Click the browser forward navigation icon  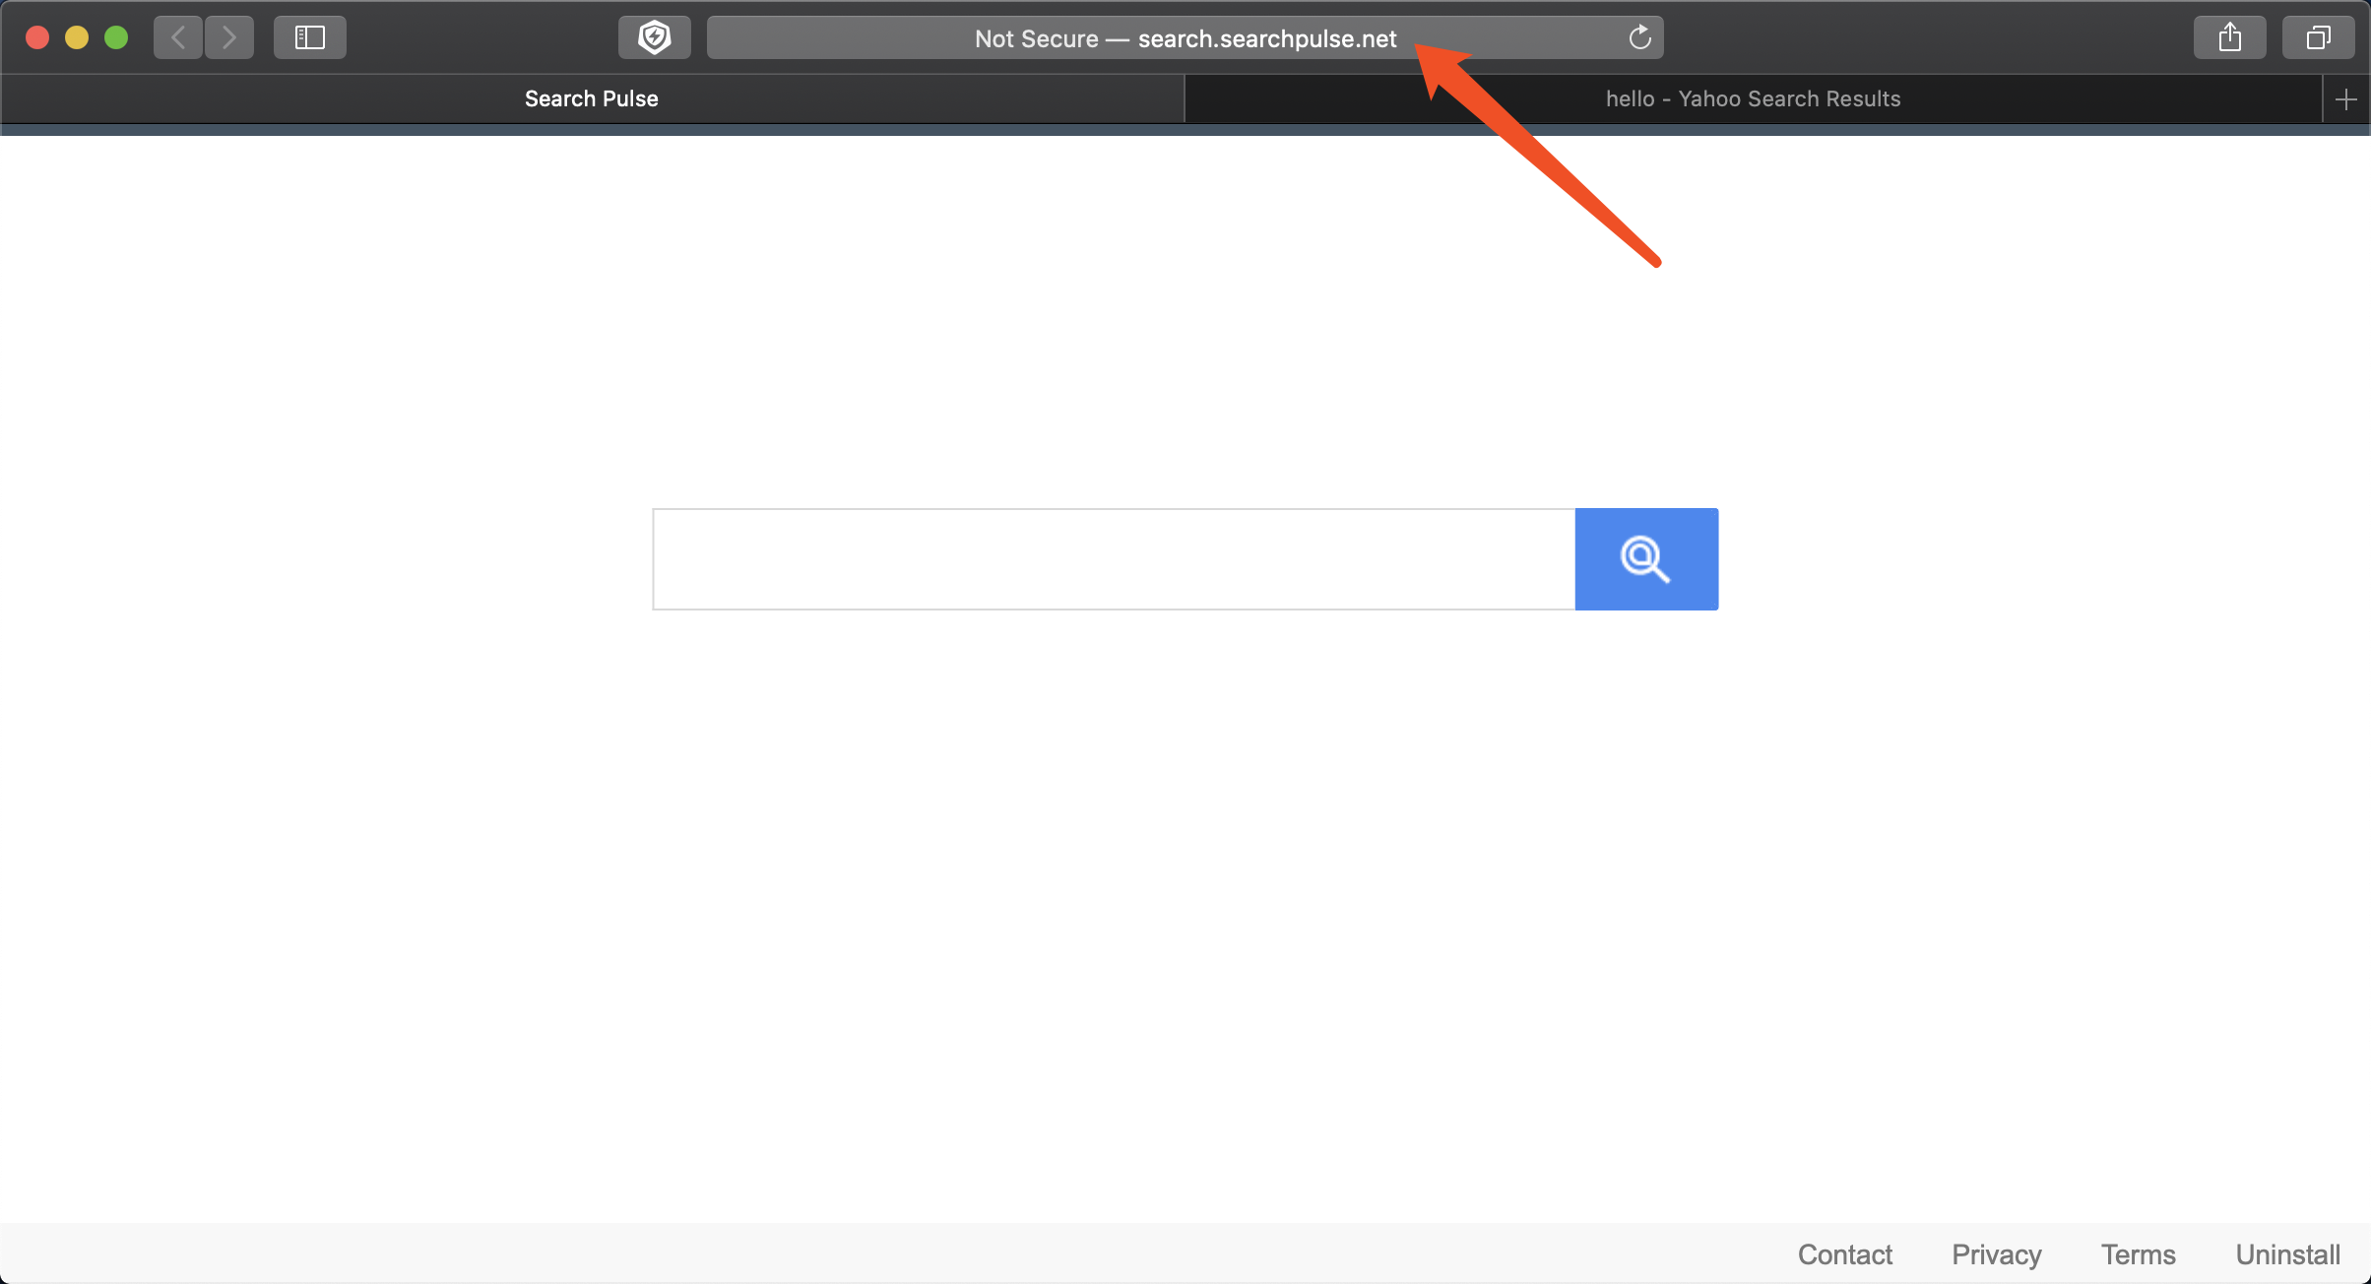pos(229,38)
